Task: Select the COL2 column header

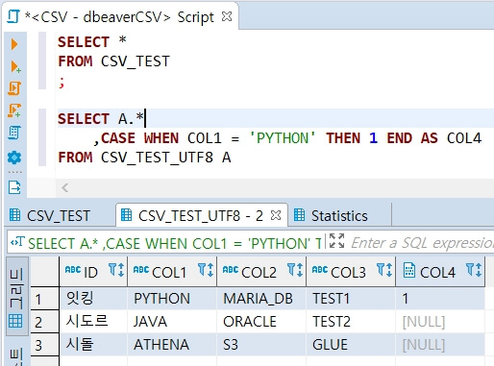Action: click(x=261, y=272)
